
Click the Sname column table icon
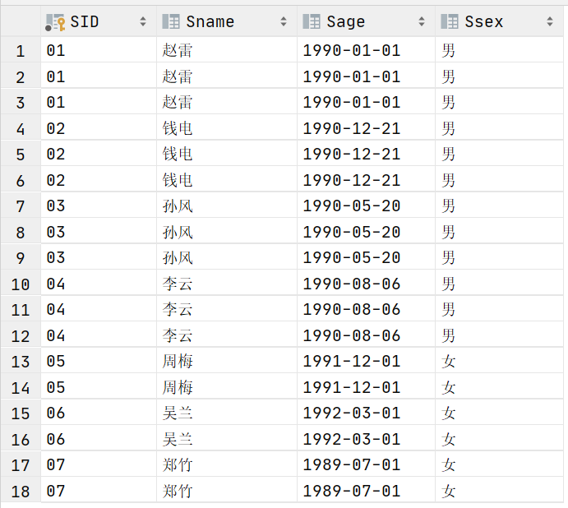click(x=171, y=21)
